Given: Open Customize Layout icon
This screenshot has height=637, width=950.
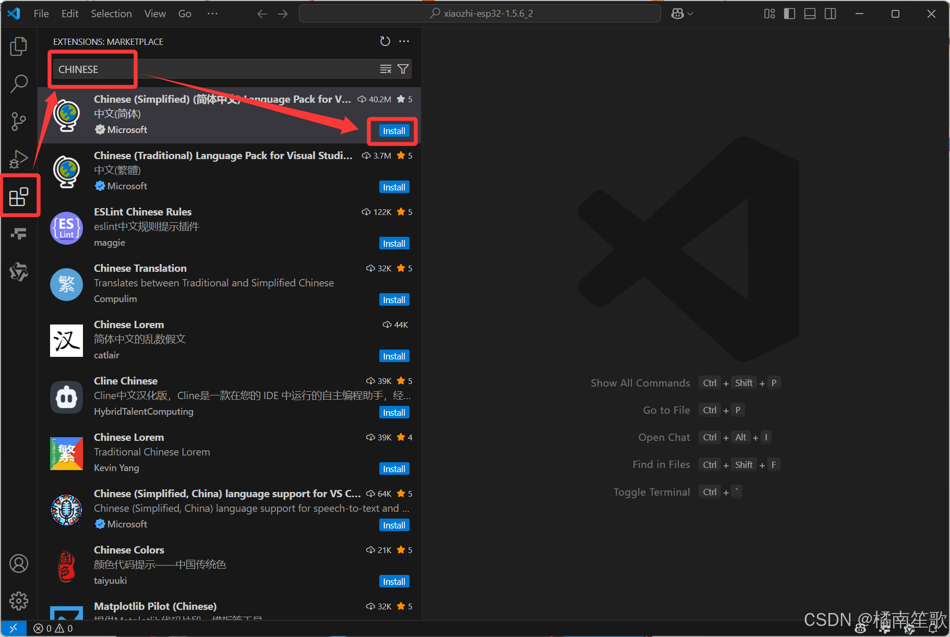Looking at the screenshot, I should pyautogui.click(x=769, y=14).
